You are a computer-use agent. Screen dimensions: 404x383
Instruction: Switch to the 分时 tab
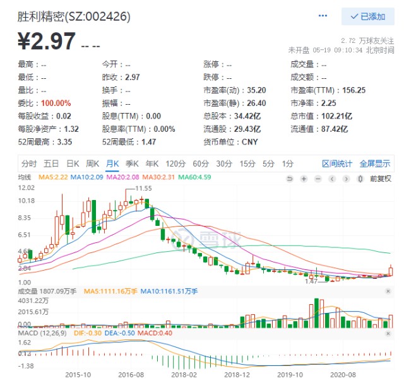[29, 163]
